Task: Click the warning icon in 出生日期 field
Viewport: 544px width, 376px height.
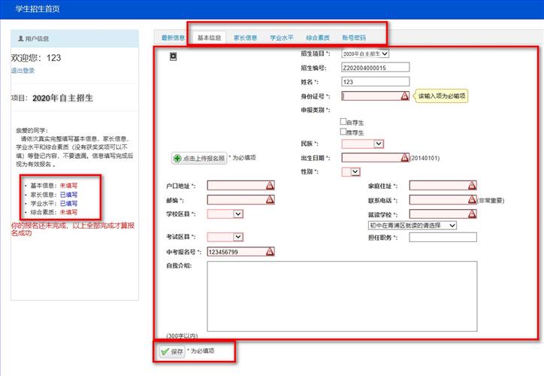Action: click(404, 158)
